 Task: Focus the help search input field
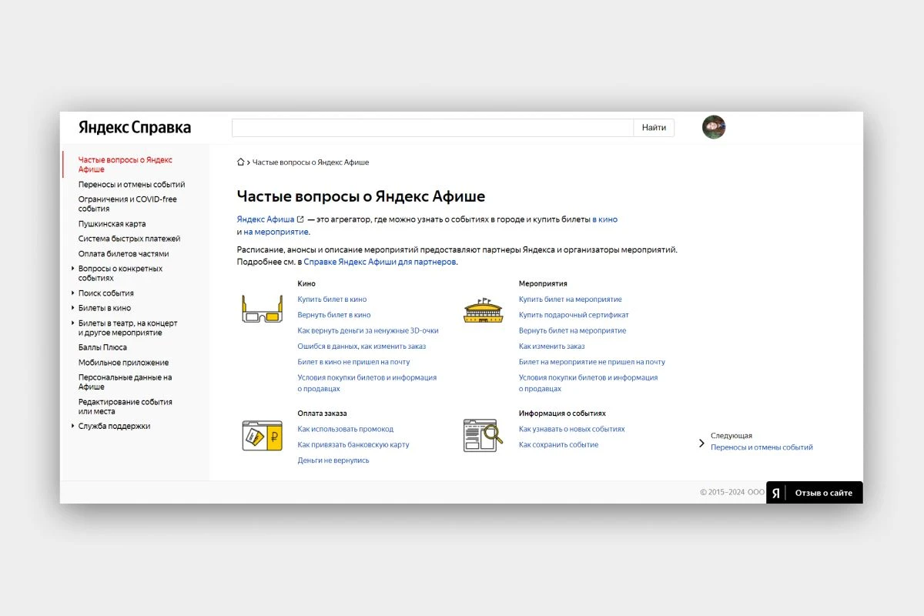pyautogui.click(x=433, y=128)
